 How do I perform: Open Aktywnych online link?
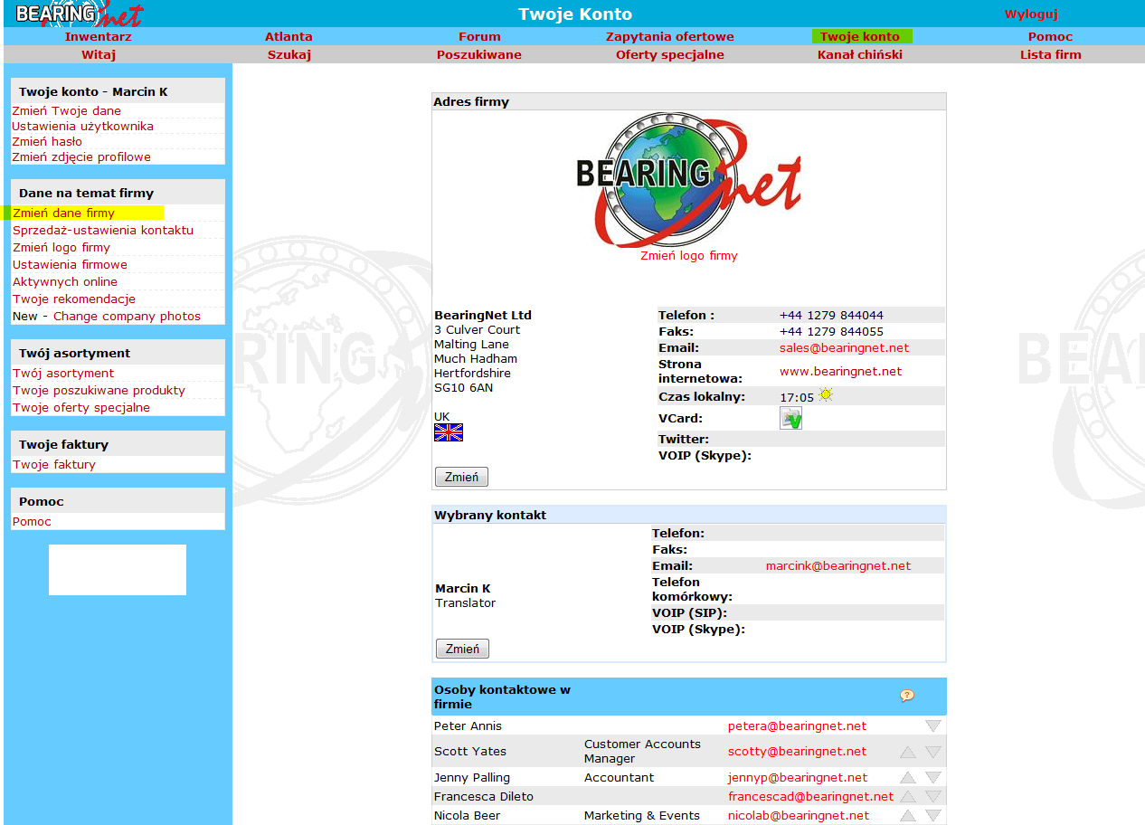click(x=65, y=282)
